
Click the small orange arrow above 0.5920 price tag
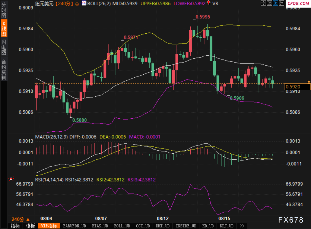click(x=309, y=82)
